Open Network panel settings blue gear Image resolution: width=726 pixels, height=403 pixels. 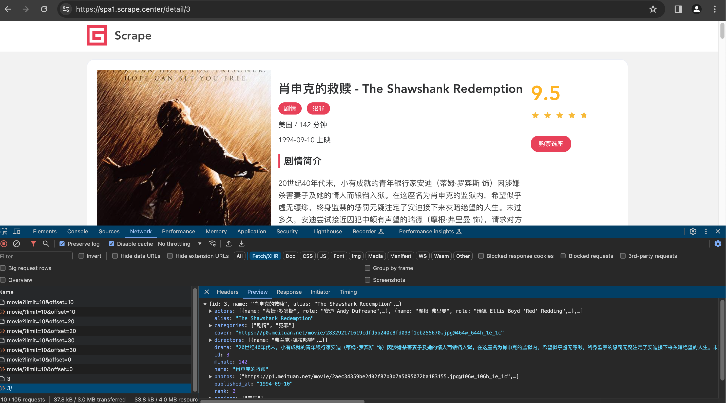tap(718, 244)
